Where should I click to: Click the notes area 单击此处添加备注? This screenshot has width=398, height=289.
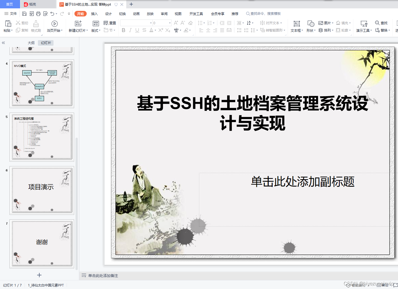click(103, 276)
